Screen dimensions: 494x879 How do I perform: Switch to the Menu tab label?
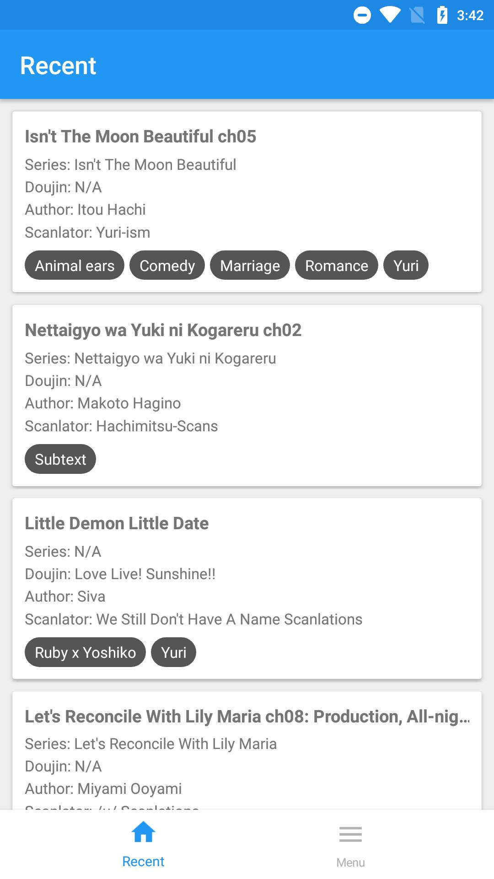[x=350, y=863]
